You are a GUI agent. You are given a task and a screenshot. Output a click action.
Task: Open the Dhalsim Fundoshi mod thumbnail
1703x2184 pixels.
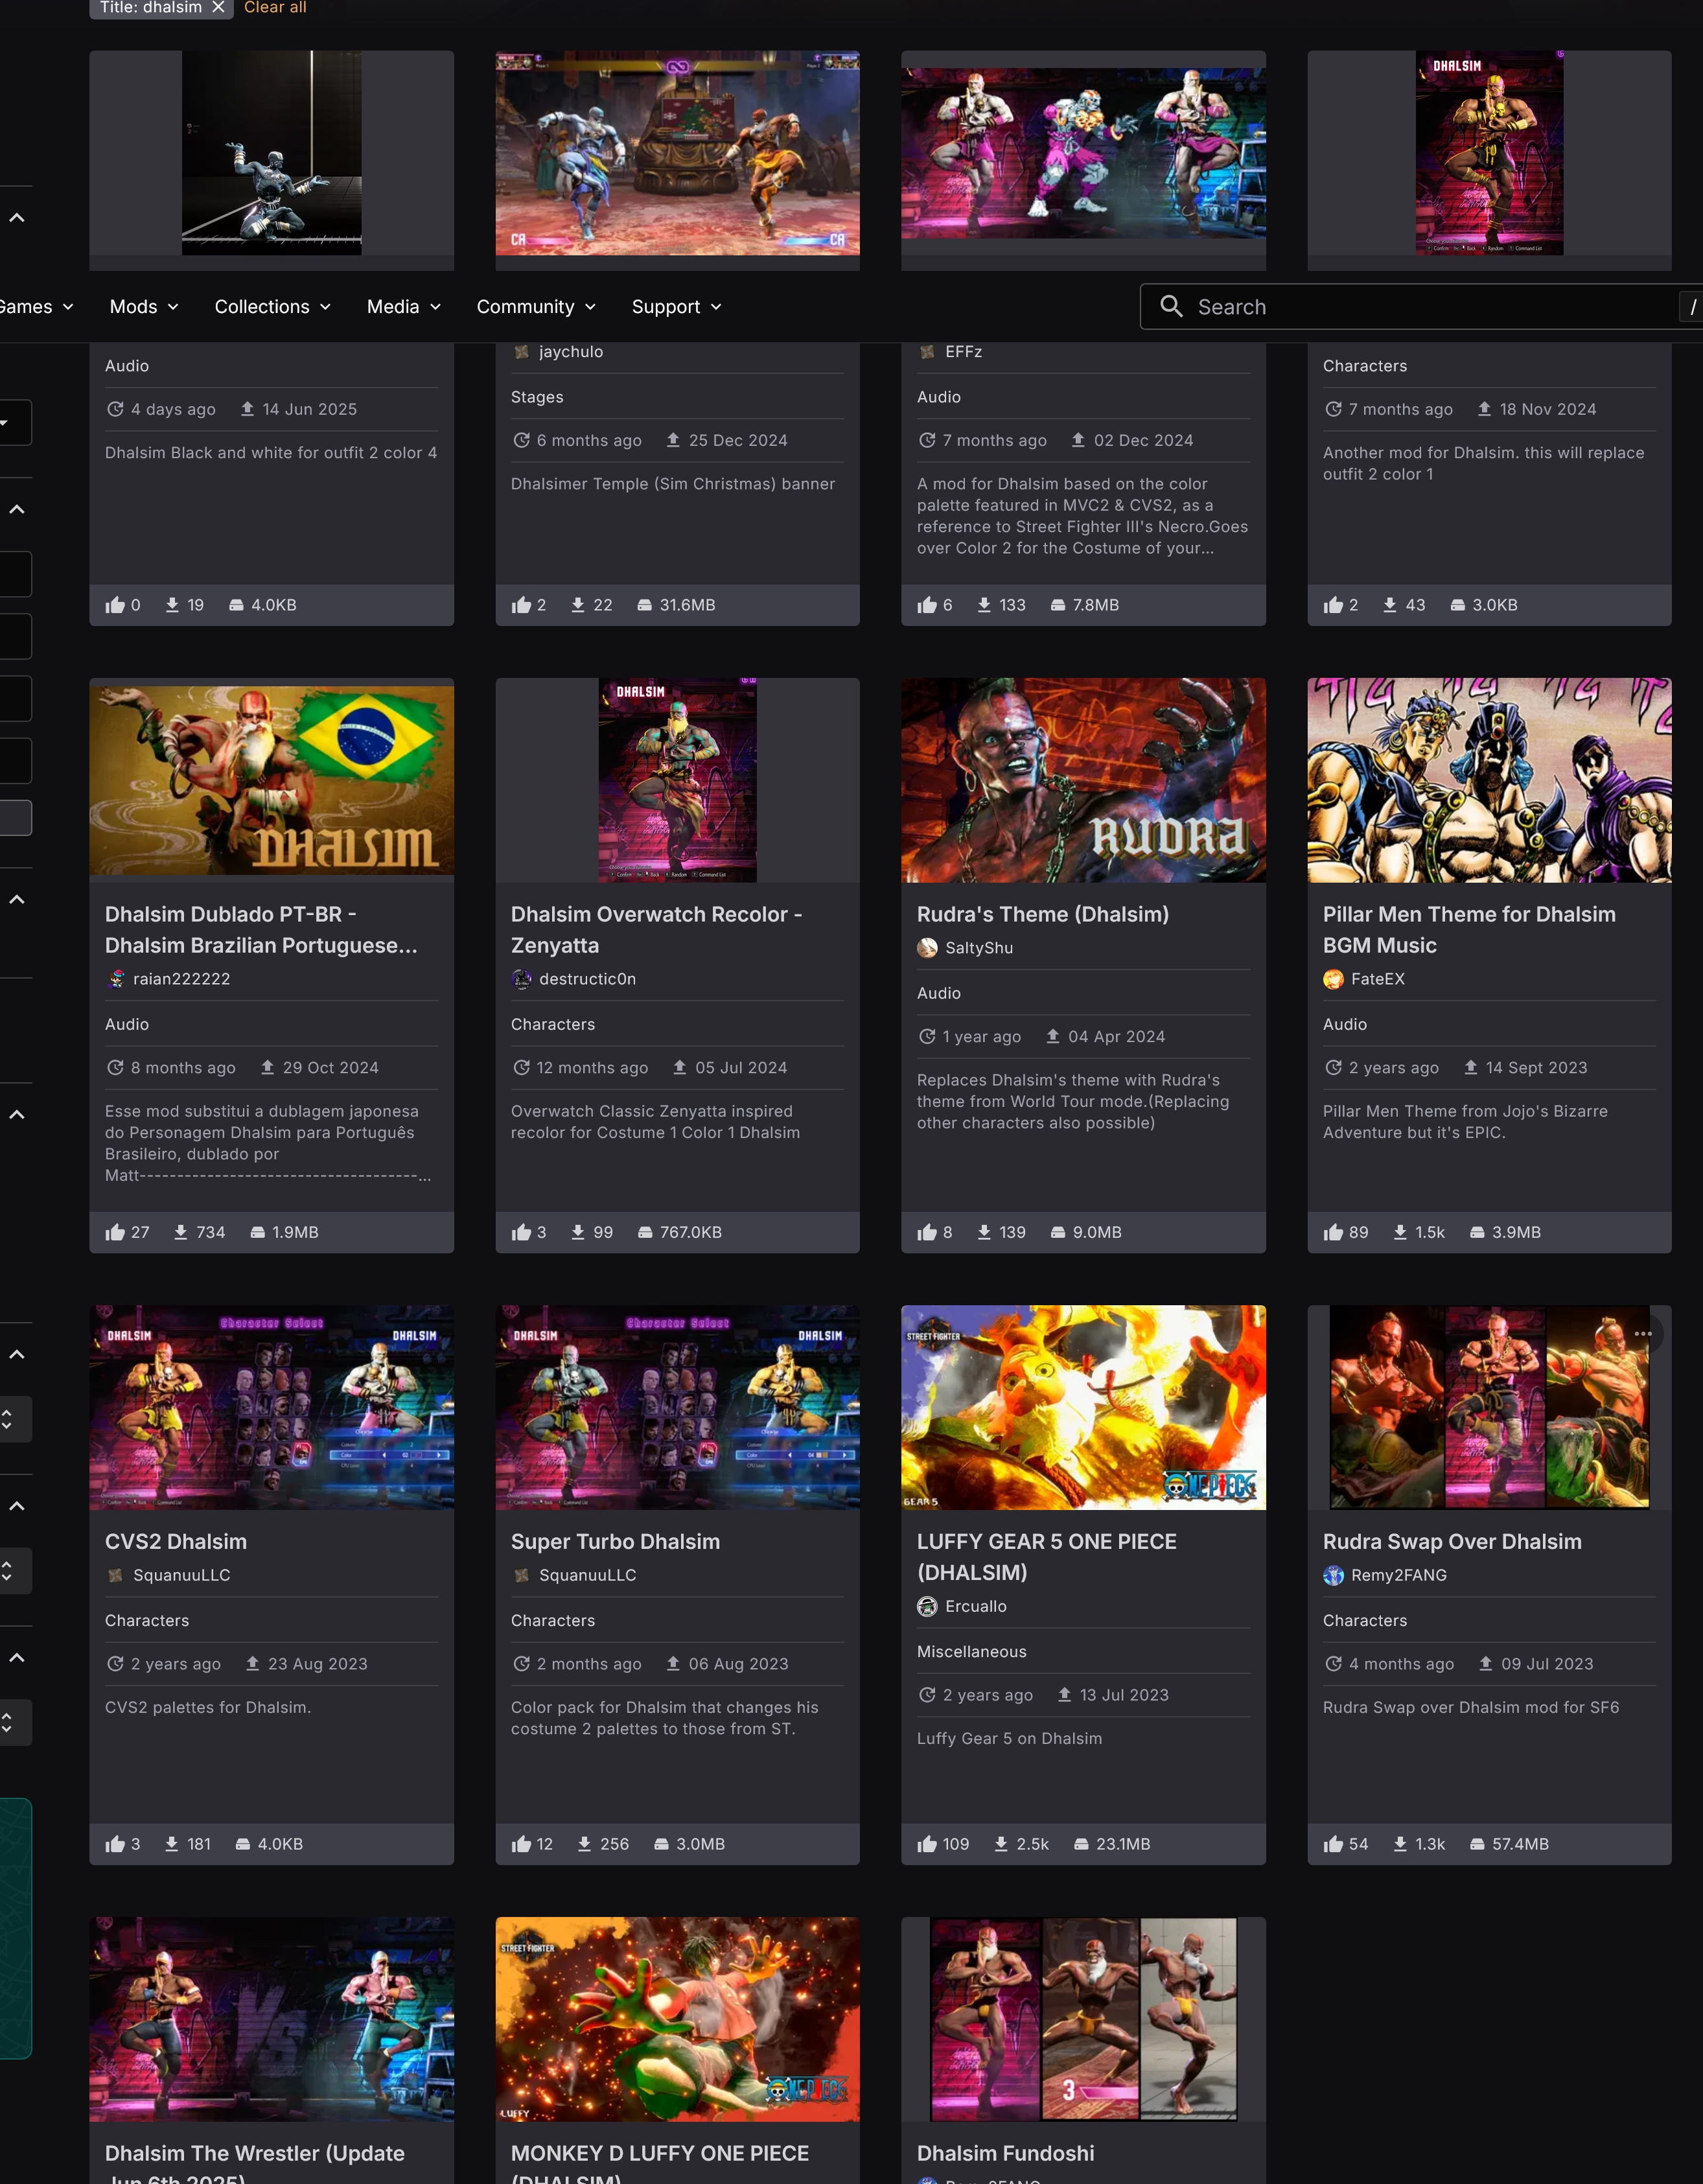click(x=1083, y=2018)
